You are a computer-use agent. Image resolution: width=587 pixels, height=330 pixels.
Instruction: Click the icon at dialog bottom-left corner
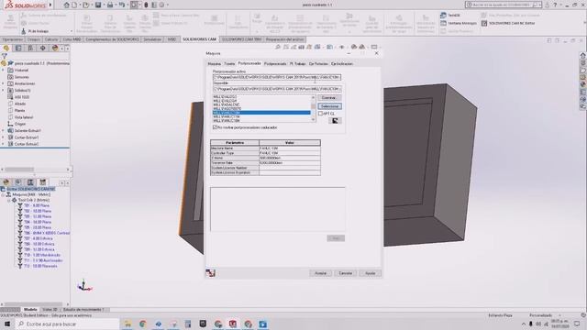pyautogui.click(x=210, y=273)
